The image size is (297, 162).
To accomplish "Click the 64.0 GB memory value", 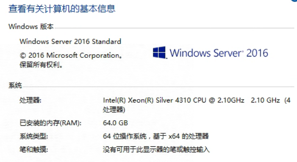I will pyautogui.click(x=115, y=123).
